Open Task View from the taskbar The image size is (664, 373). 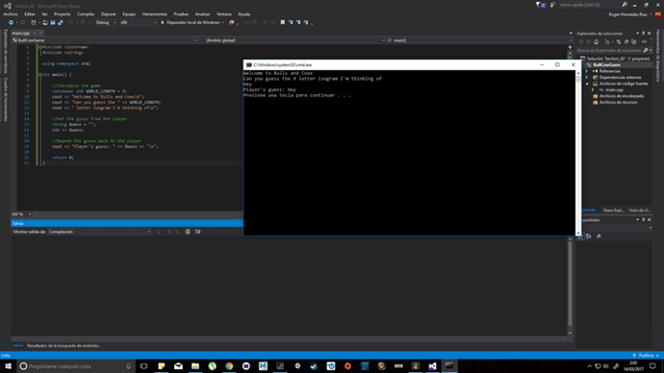[x=144, y=366]
